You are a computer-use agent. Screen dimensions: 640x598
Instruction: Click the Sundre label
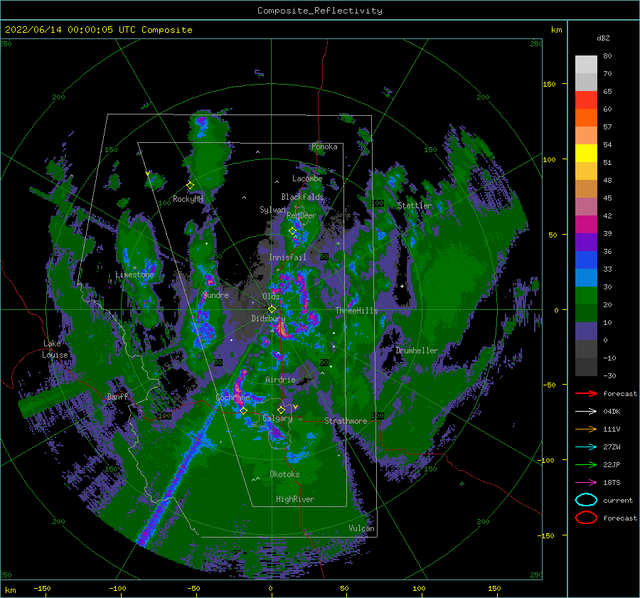216,295
